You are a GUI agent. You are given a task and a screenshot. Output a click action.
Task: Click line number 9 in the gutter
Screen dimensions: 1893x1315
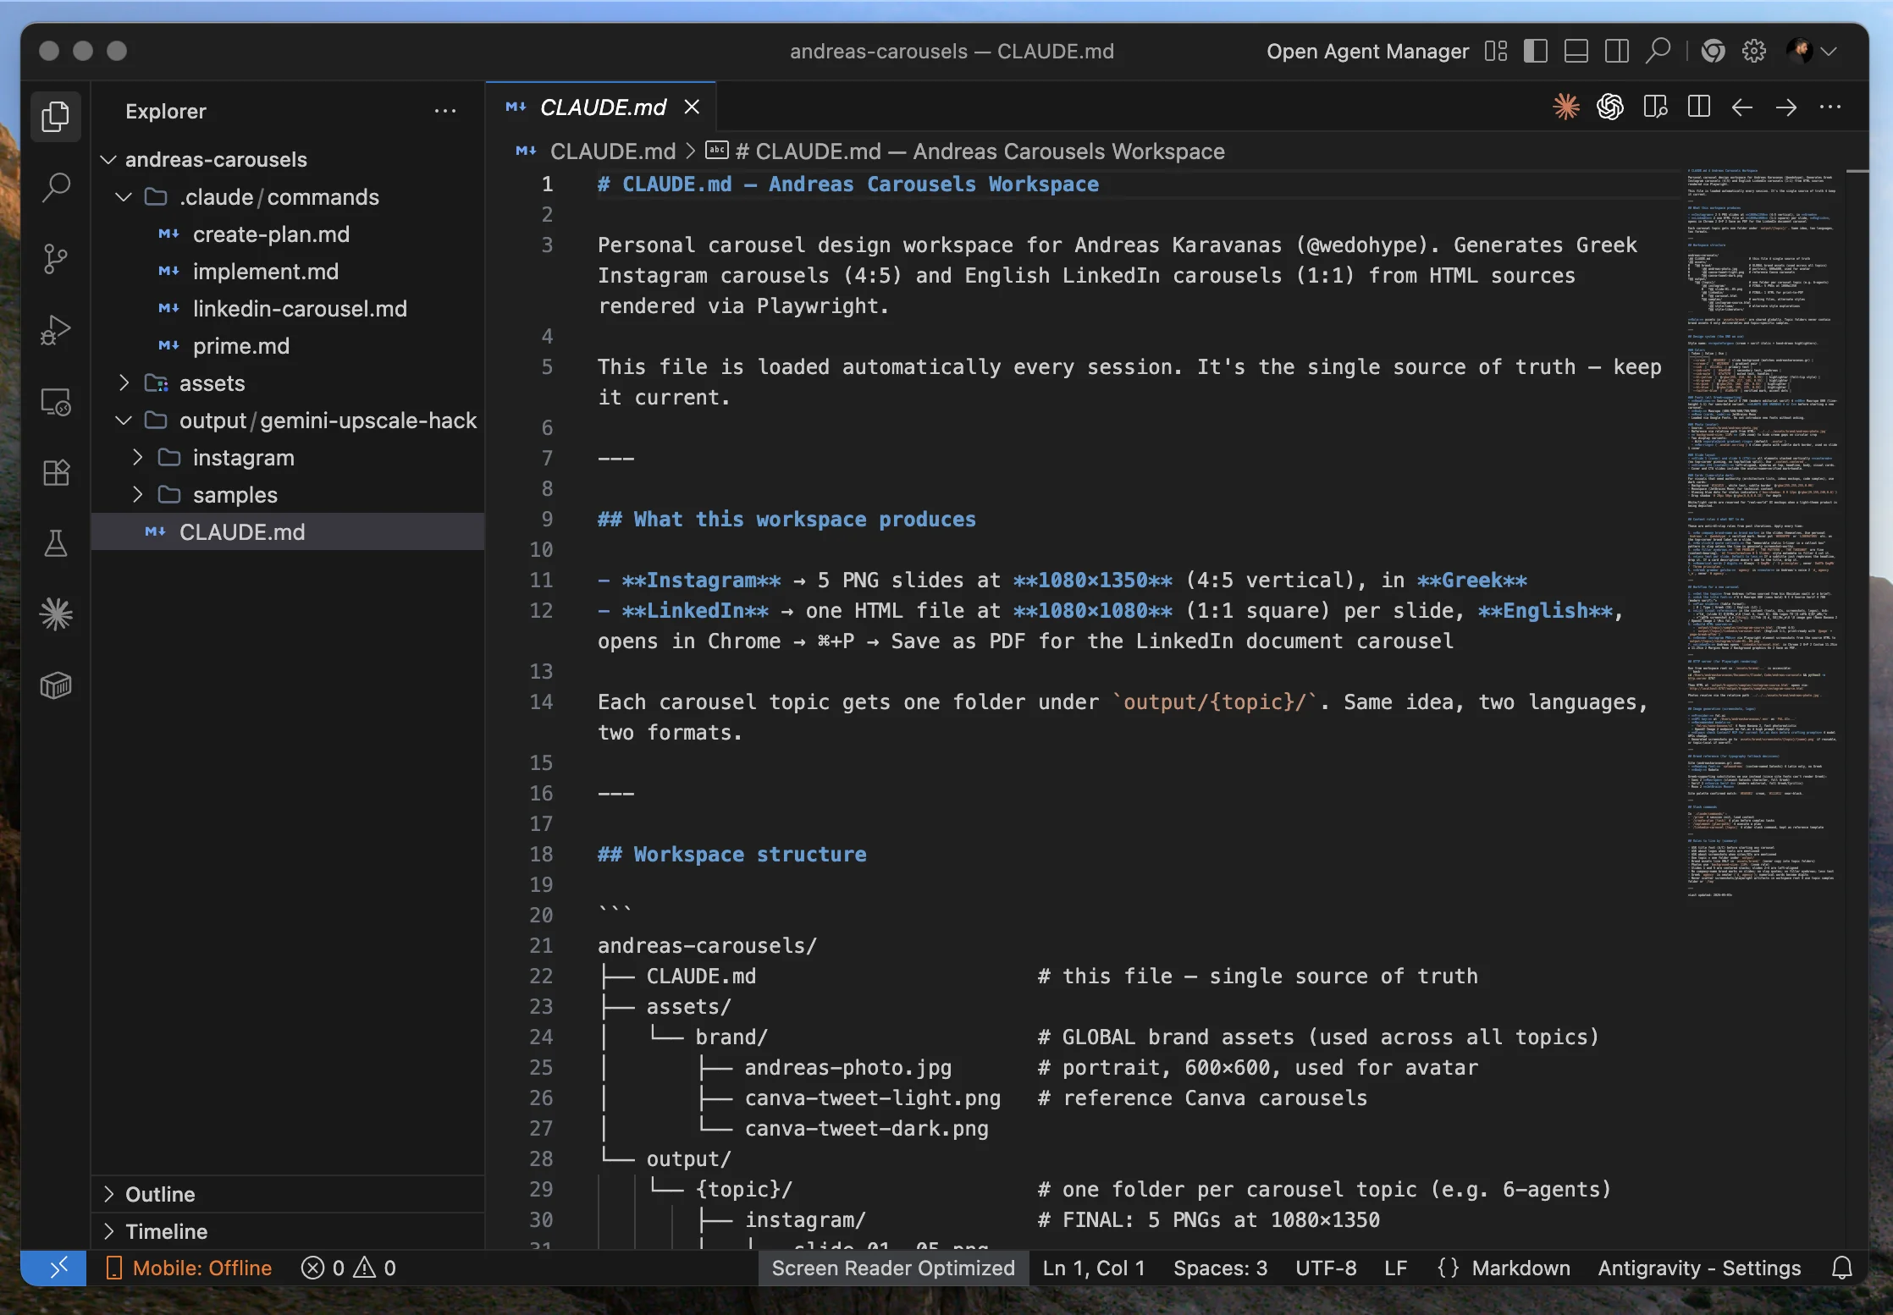pyautogui.click(x=547, y=519)
